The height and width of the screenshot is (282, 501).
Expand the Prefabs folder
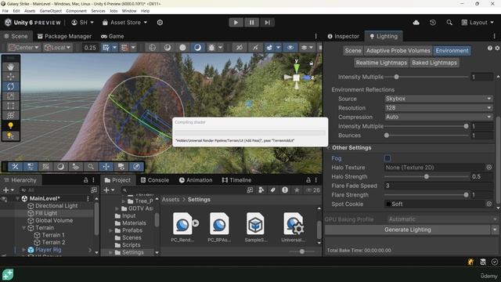(x=110, y=230)
